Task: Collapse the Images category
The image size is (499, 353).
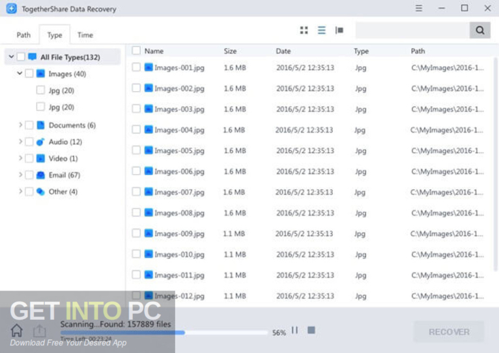Action: [x=20, y=73]
